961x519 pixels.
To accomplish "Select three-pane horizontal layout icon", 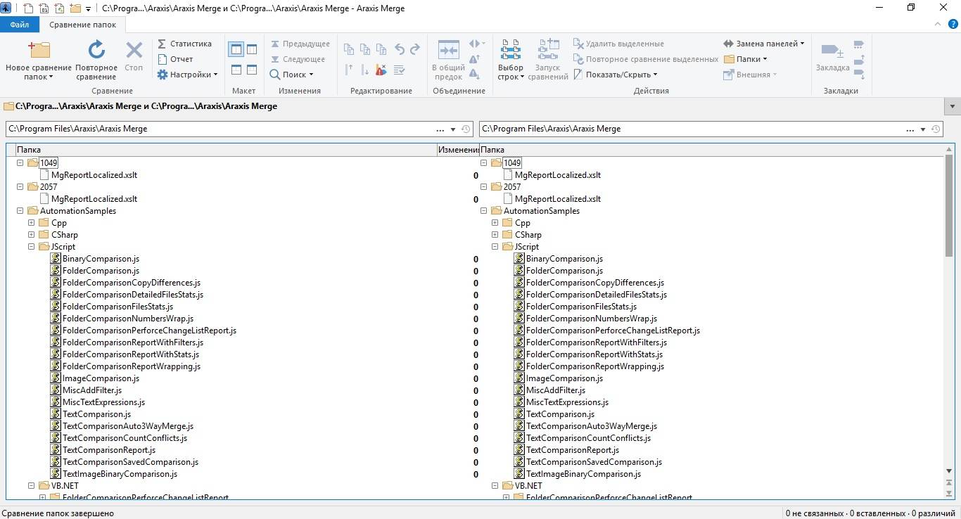I will click(x=252, y=70).
